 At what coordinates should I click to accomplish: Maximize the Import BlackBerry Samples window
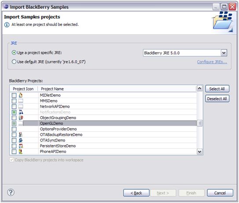tap(224, 7)
